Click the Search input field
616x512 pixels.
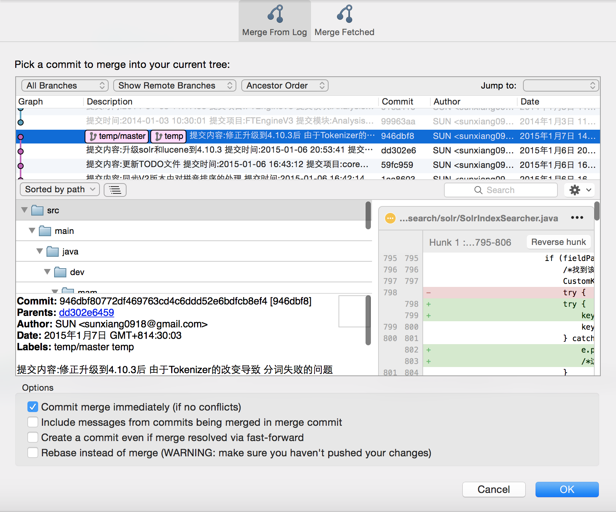[x=500, y=190]
